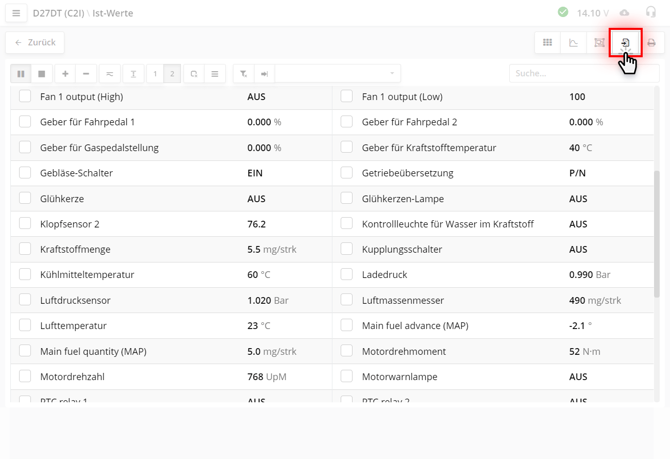Click the cloud download icon
The image size is (670, 459).
[x=625, y=12]
